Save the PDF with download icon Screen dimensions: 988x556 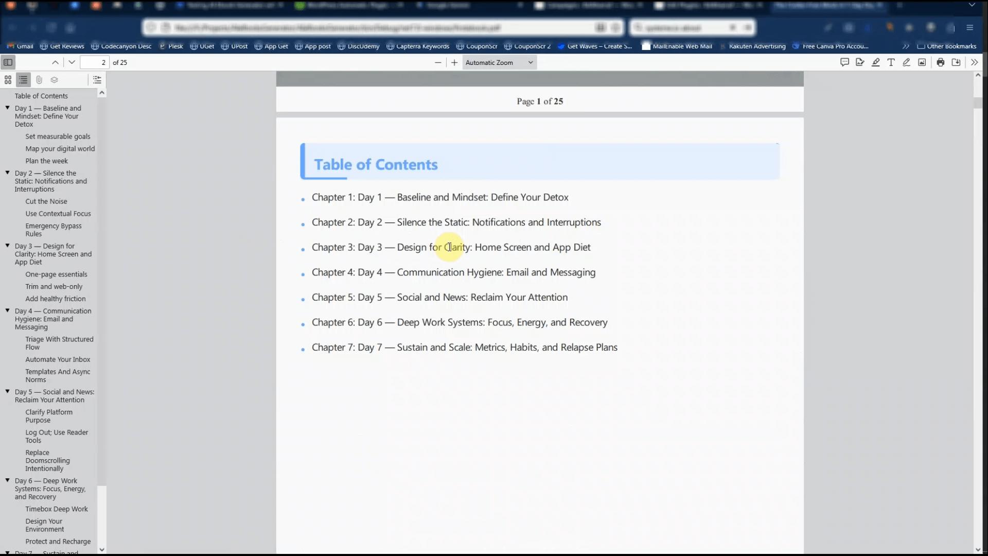click(x=956, y=62)
